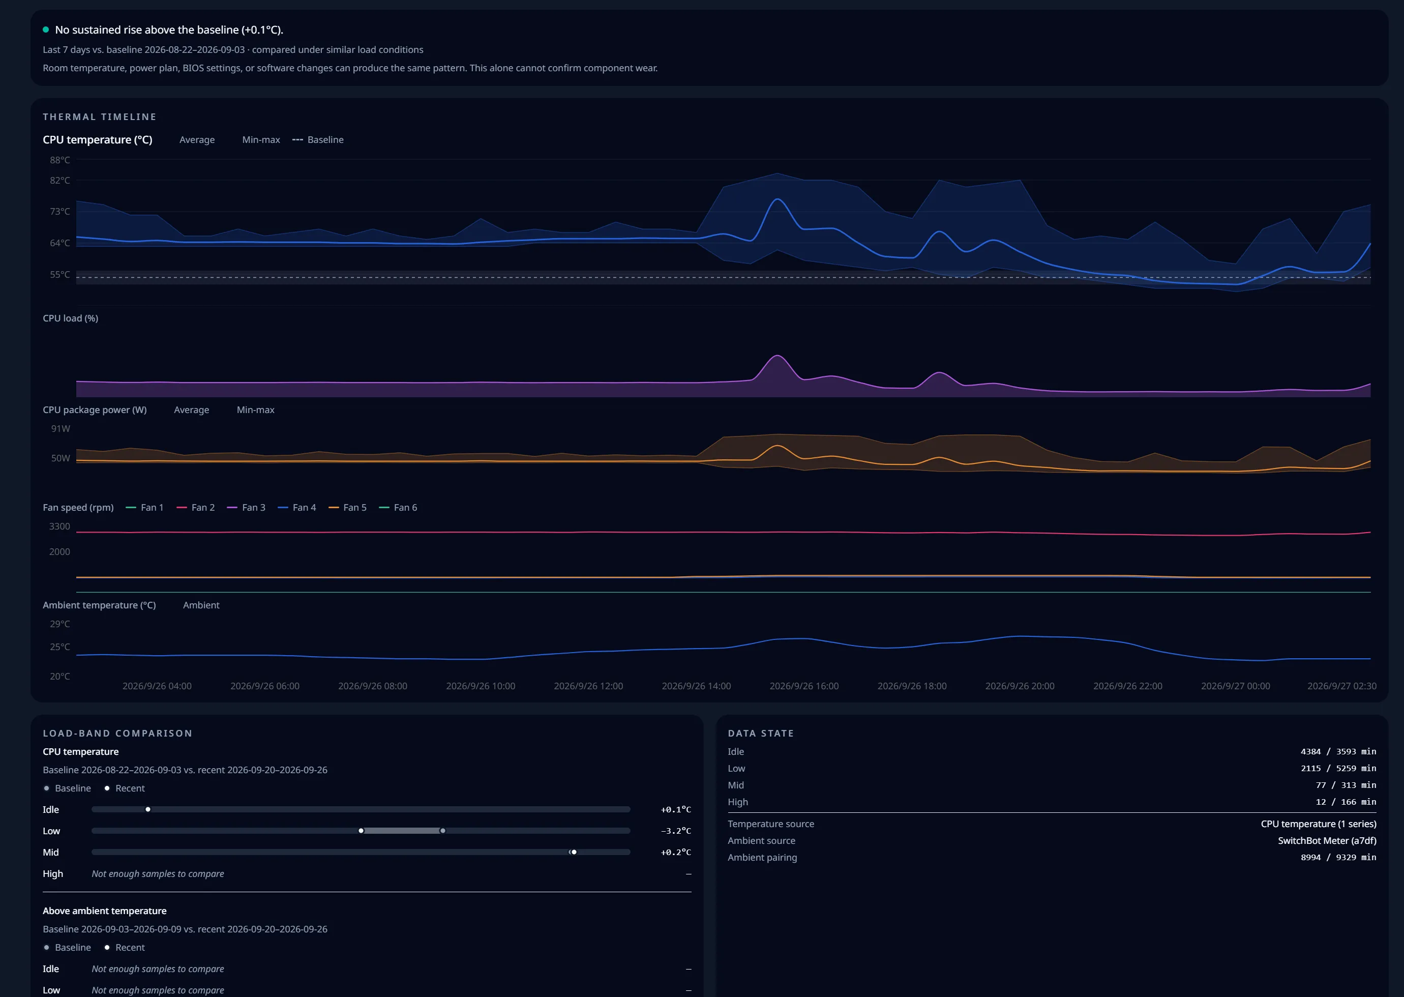Screen dimensions: 1404x997
Task: Click the 'SwitchBot Meter (a7df)' ambient source
Action: tap(1327, 840)
